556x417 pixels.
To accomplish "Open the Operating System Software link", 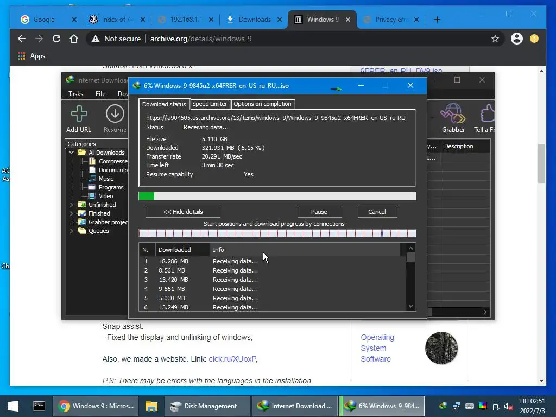I will point(377,348).
